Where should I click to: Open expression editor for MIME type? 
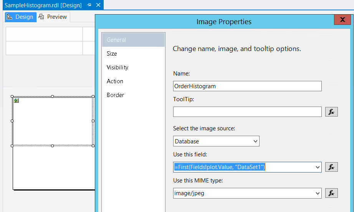tap(331, 193)
